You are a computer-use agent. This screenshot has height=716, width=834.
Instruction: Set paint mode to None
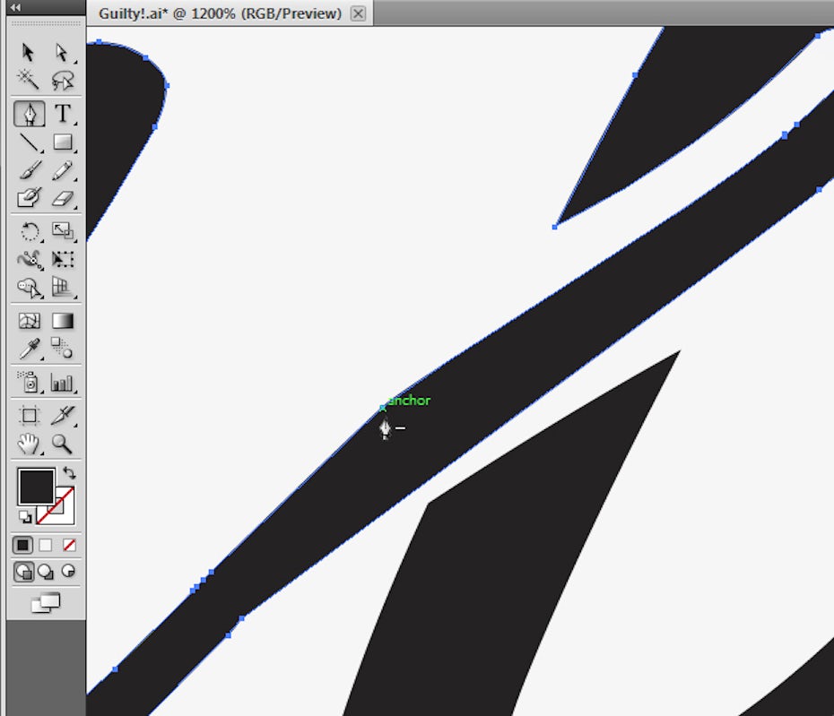click(x=69, y=545)
